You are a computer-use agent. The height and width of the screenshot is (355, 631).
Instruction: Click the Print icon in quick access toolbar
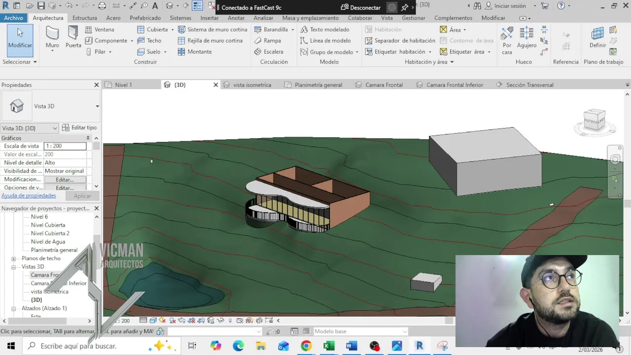pos(102,6)
